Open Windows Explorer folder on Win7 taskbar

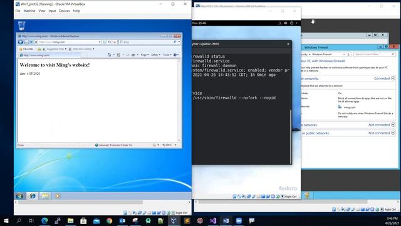(45, 196)
